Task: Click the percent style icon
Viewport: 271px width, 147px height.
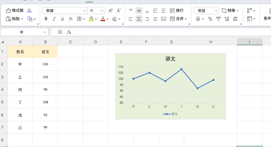Action: [210, 19]
